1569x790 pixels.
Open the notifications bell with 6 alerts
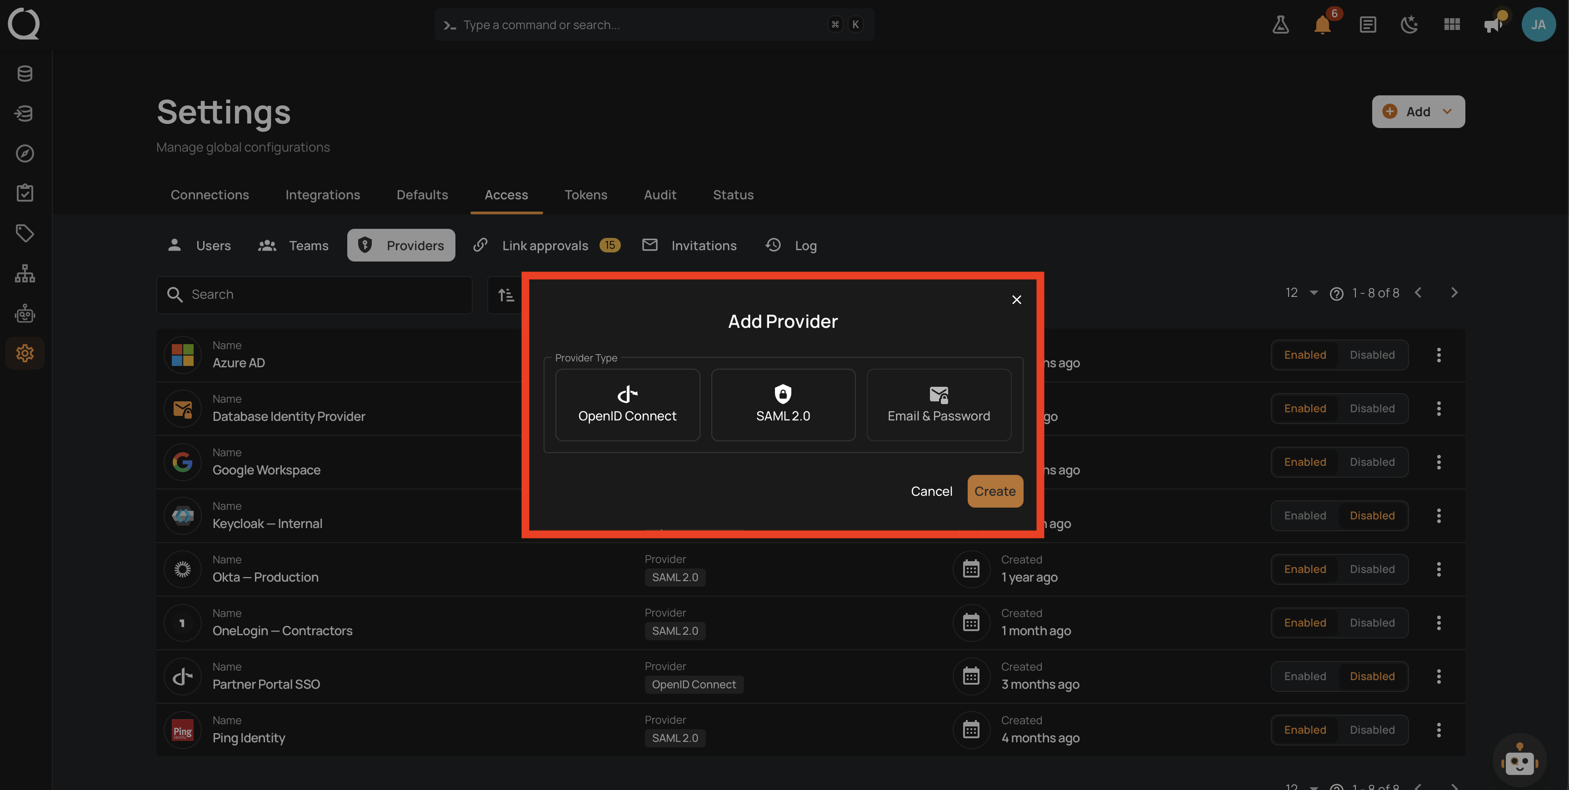(x=1323, y=25)
